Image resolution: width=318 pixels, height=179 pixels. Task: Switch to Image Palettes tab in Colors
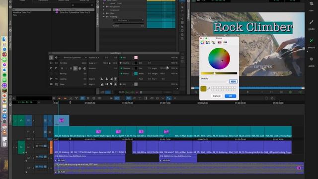tap(220, 42)
